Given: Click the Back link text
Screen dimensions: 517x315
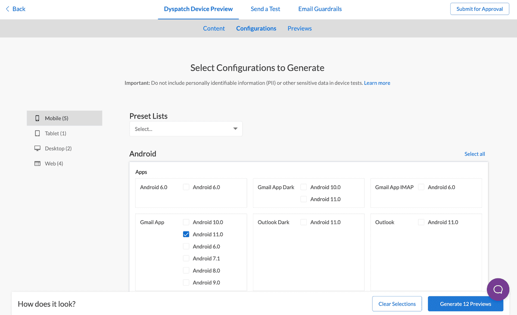Looking at the screenshot, I should tap(19, 9).
